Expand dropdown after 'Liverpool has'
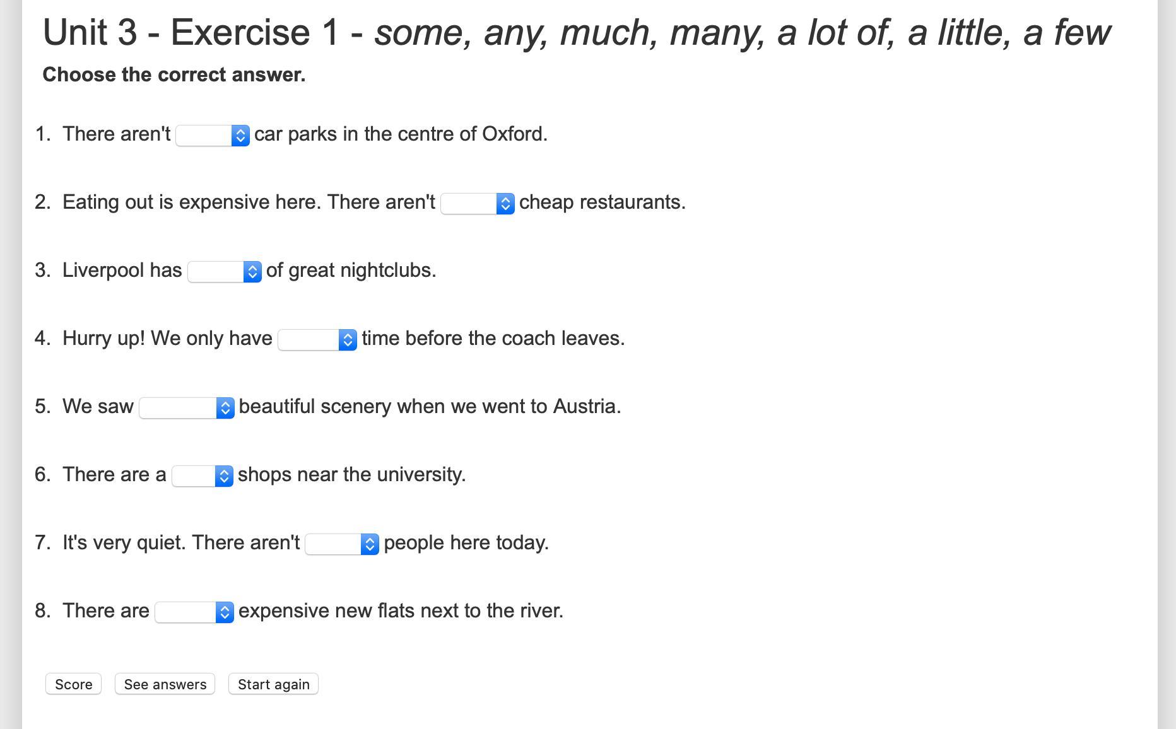The image size is (1176, 729). (225, 271)
